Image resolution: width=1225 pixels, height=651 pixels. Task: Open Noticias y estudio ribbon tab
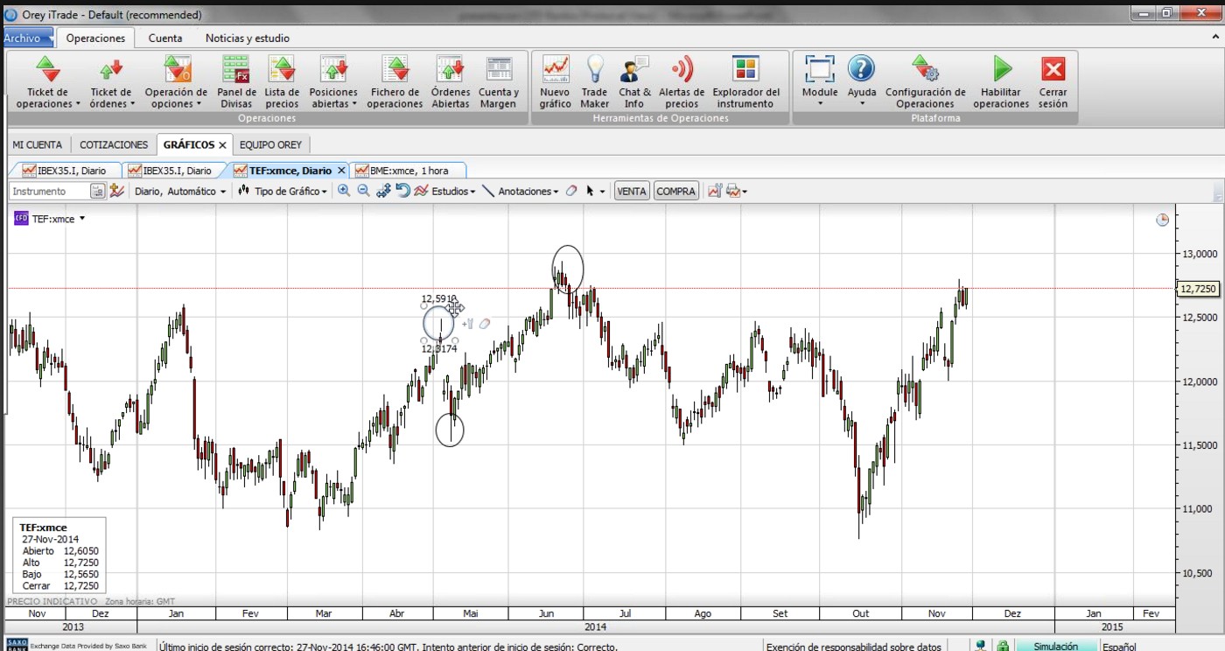248,38
